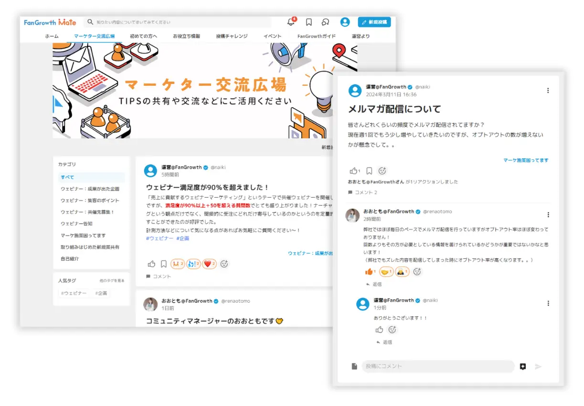Screen dimensions: 584x406
Task: Filter by ウェビナー：集客のポイント category
Action: click(x=90, y=201)
